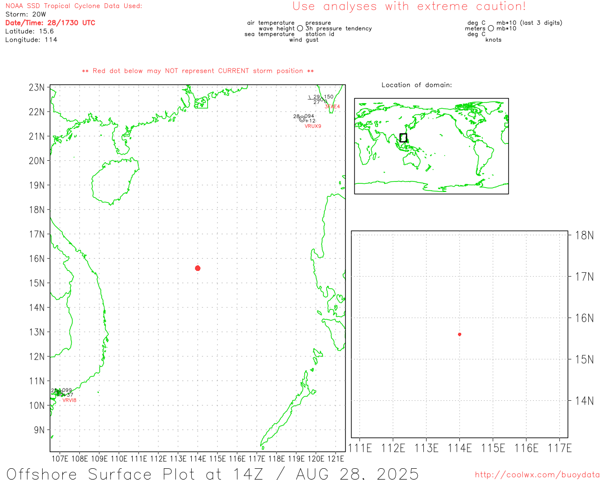Click the 9N latitude label on main map
Viewport: 600px width, 480px height.
pos(39,430)
